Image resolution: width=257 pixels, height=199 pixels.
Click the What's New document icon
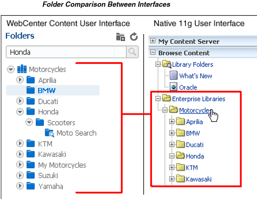tap(173, 76)
